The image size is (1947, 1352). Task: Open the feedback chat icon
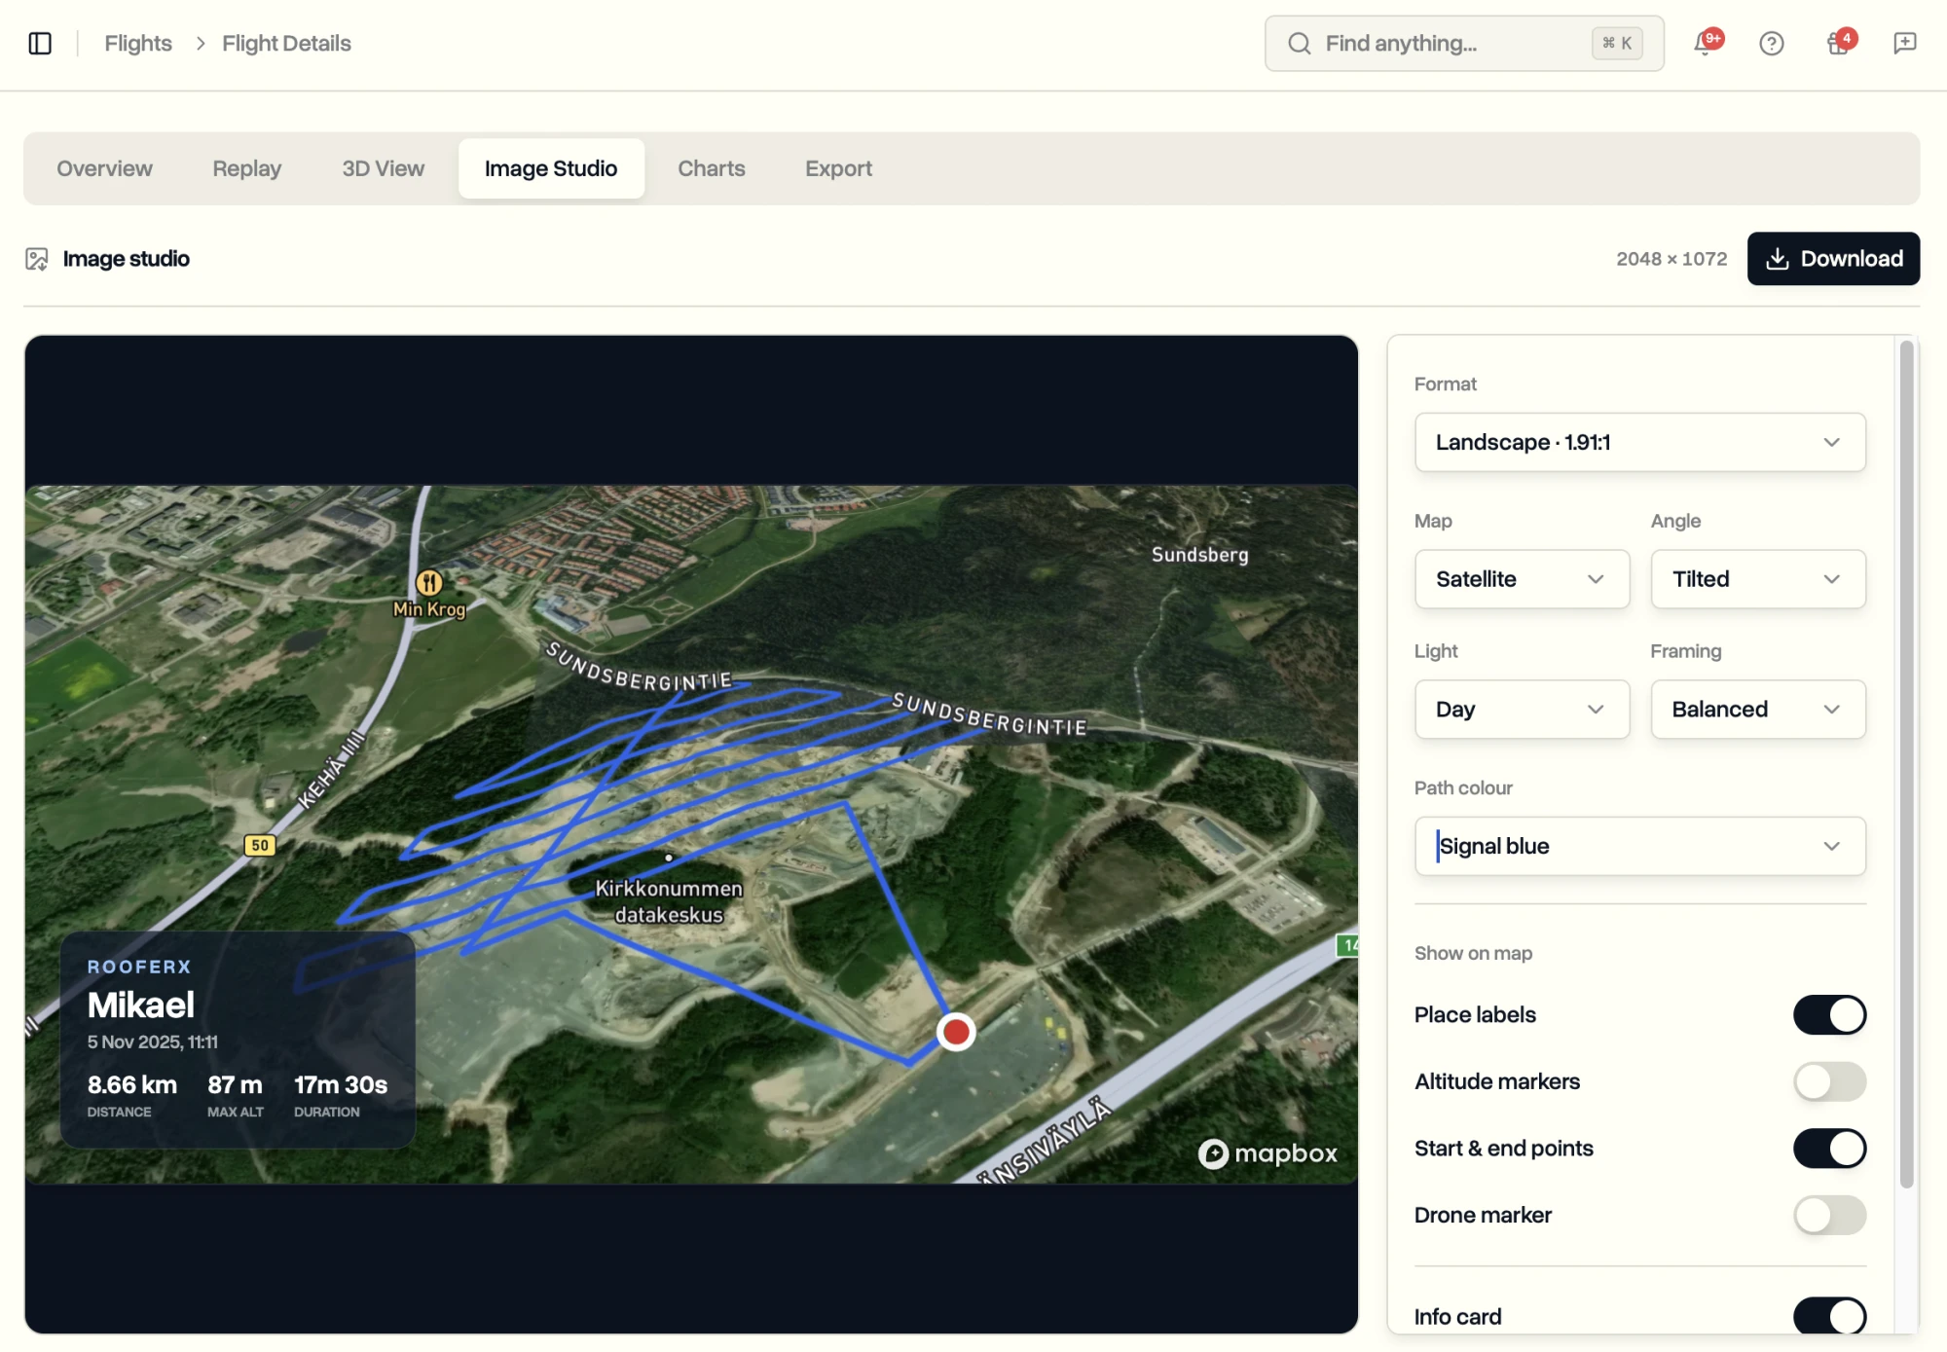(x=1904, y=43)
